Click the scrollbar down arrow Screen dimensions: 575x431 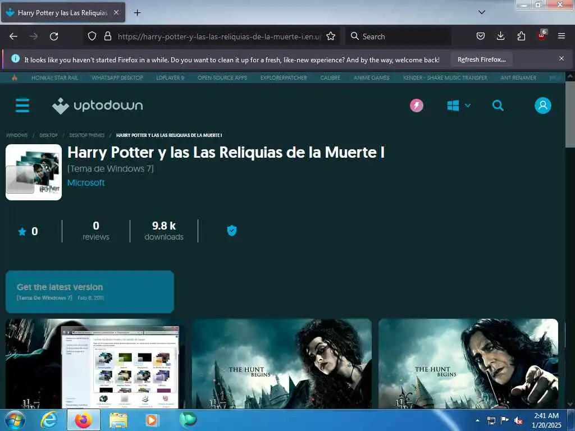point(571,404)
